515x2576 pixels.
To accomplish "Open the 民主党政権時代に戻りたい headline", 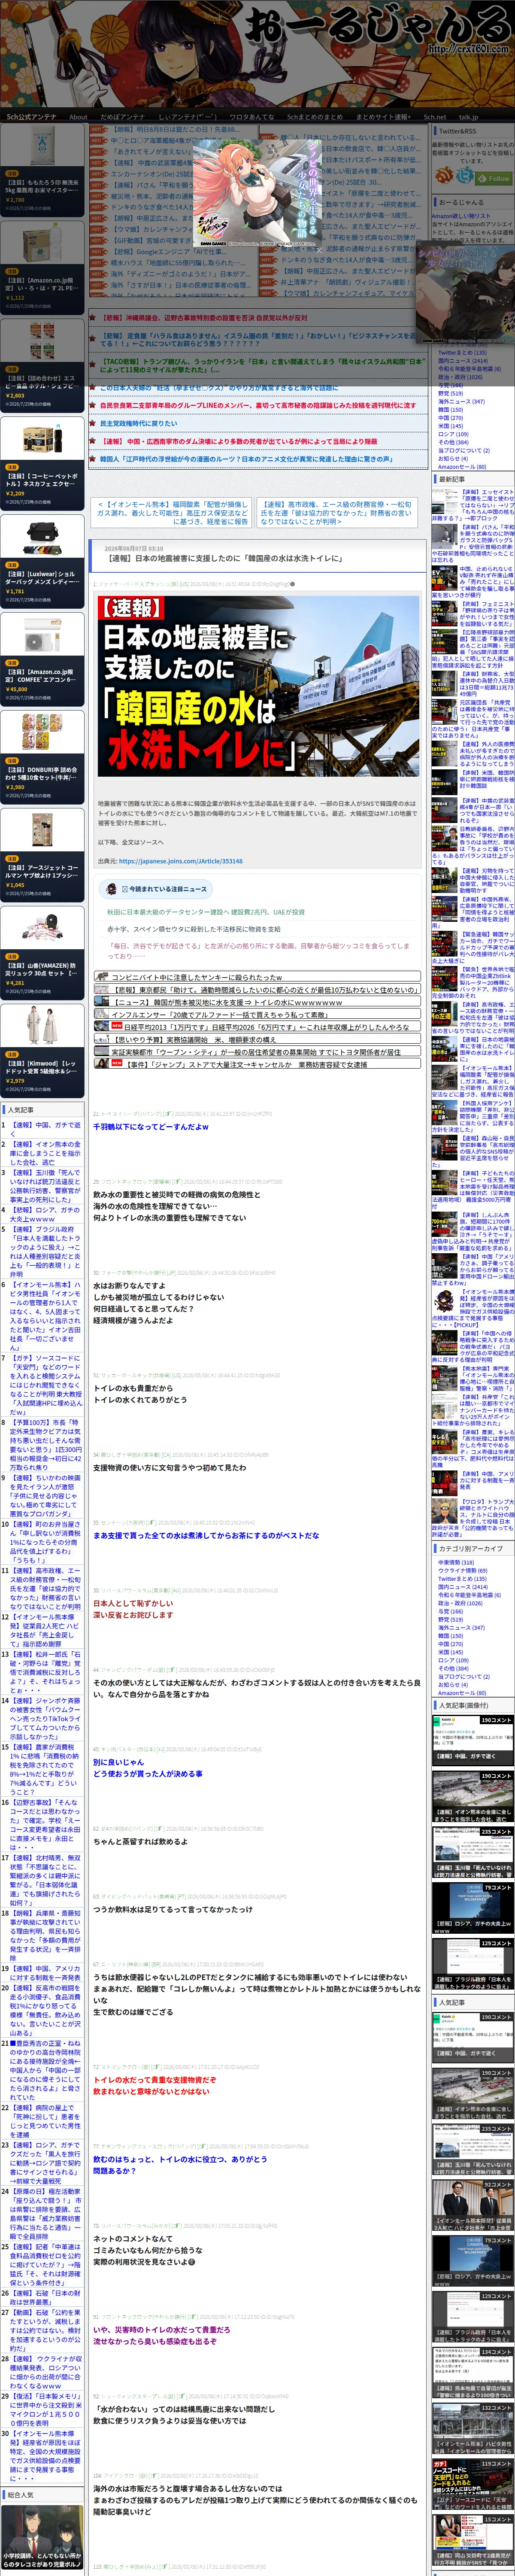I will coord(138,423).
